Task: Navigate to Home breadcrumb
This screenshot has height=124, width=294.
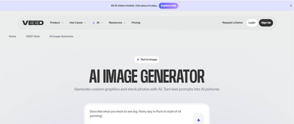Action: (12, 36)
